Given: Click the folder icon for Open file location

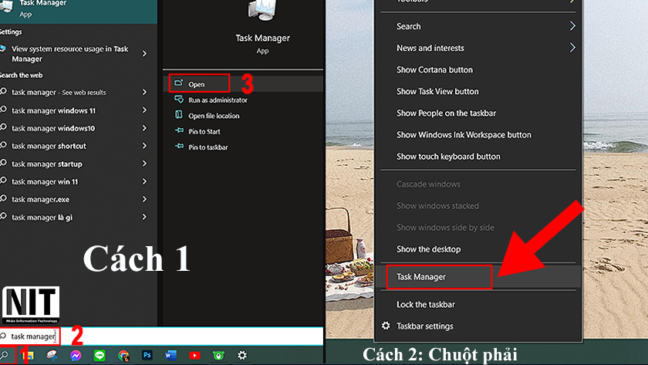Looking at the screenshot, I should (179, 115).
